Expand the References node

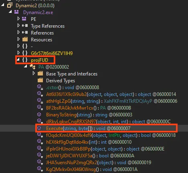[x=18, y=33]
